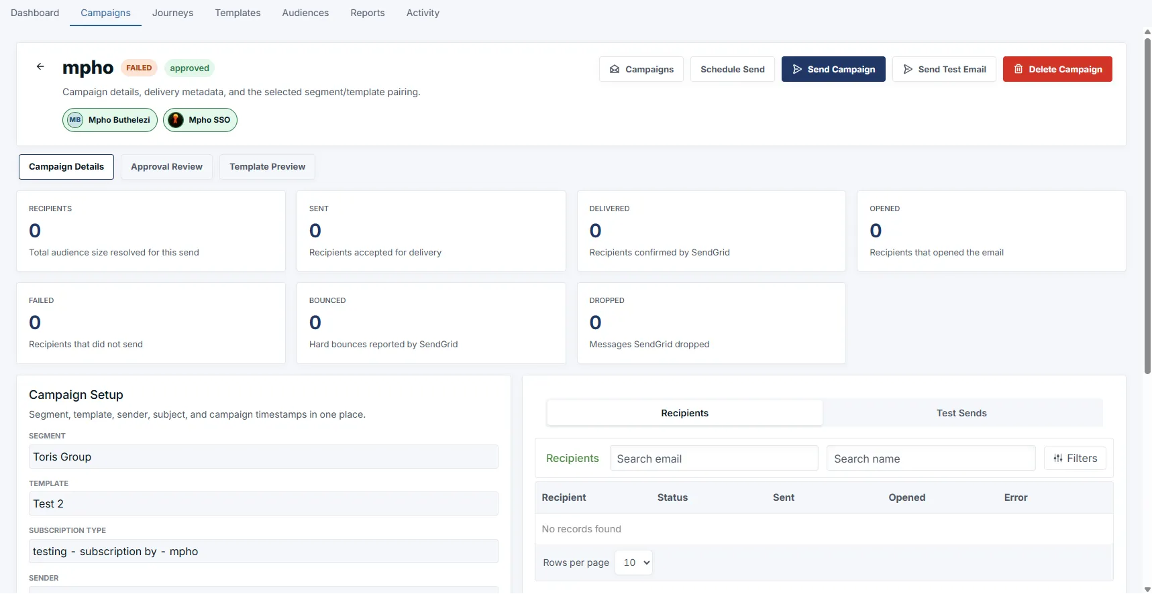Click the DELIVERED stat card
Viewport: 1152px width, 594px height.
(711, 231)
